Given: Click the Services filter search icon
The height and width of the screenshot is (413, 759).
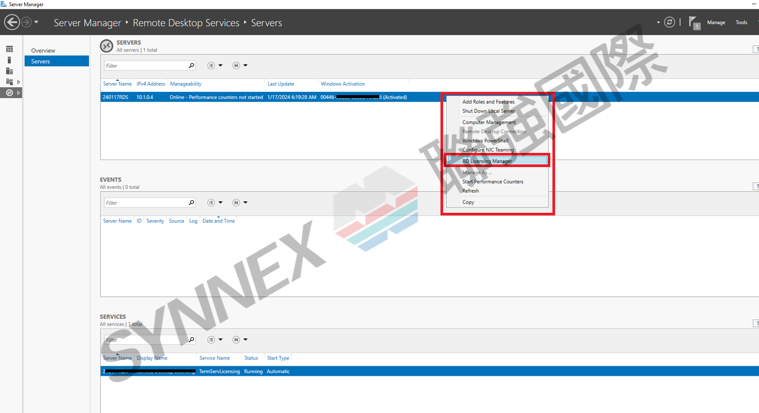Looking at the screenshot, I should [x=191, y=340].
